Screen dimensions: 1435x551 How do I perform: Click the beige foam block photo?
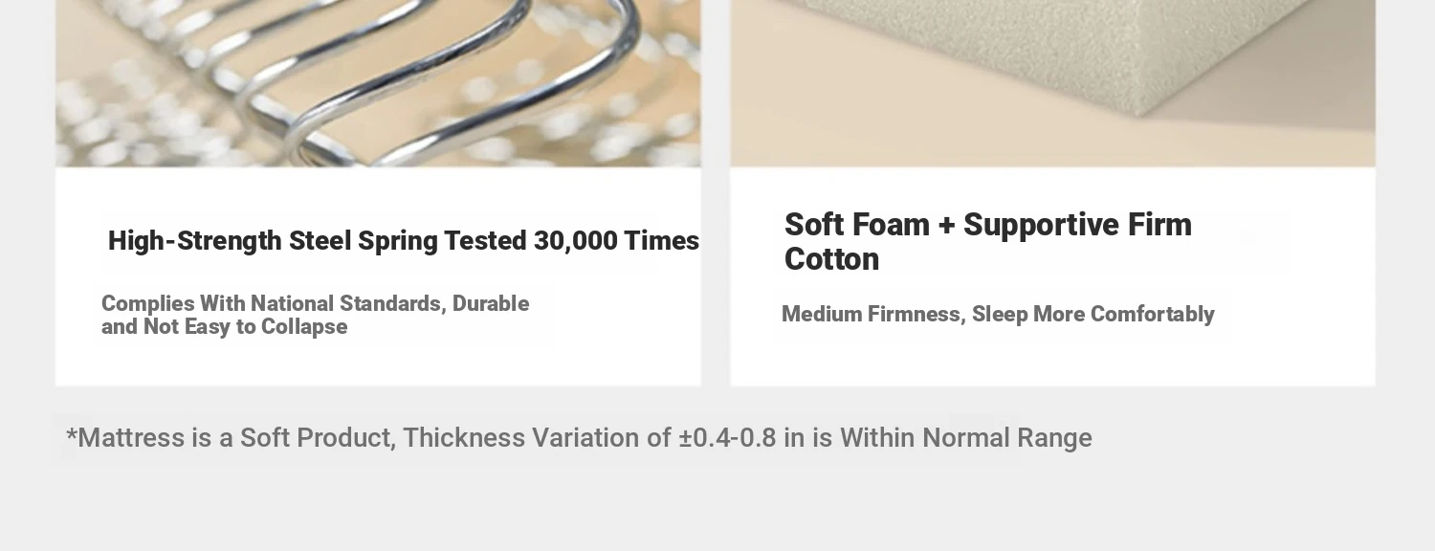point(1052,83)
